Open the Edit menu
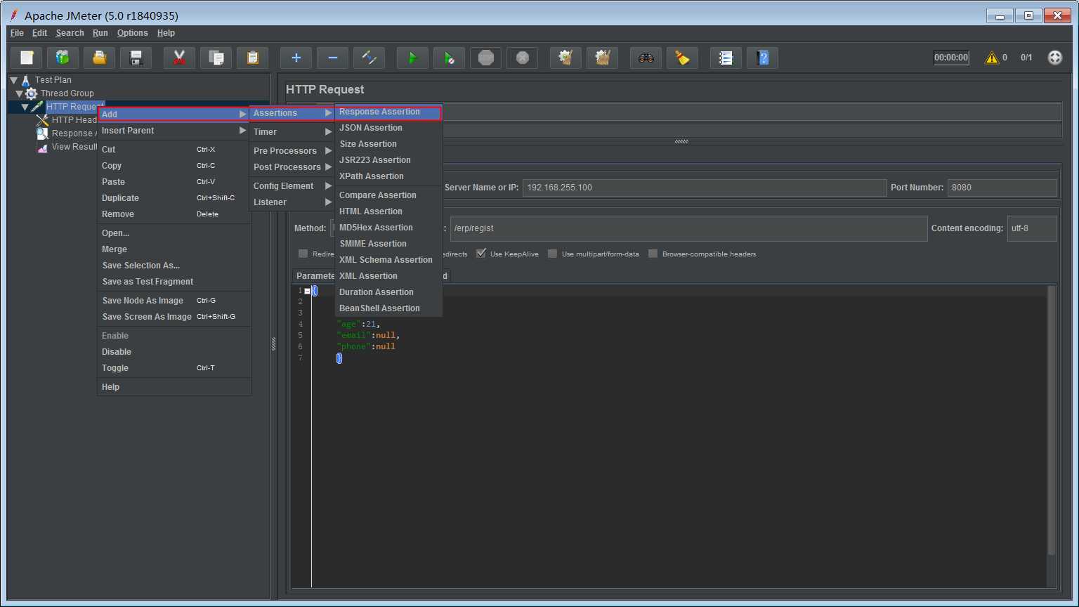Image resolution: width=1079 pixels, height=607 pixels. (39, 33)
